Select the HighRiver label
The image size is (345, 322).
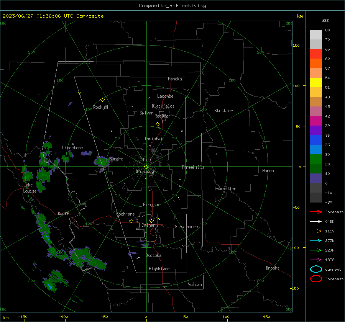[x=159, y=269]
